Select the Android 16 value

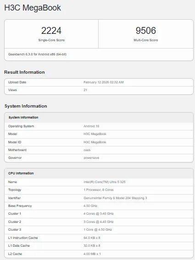(x=91, y=126)
